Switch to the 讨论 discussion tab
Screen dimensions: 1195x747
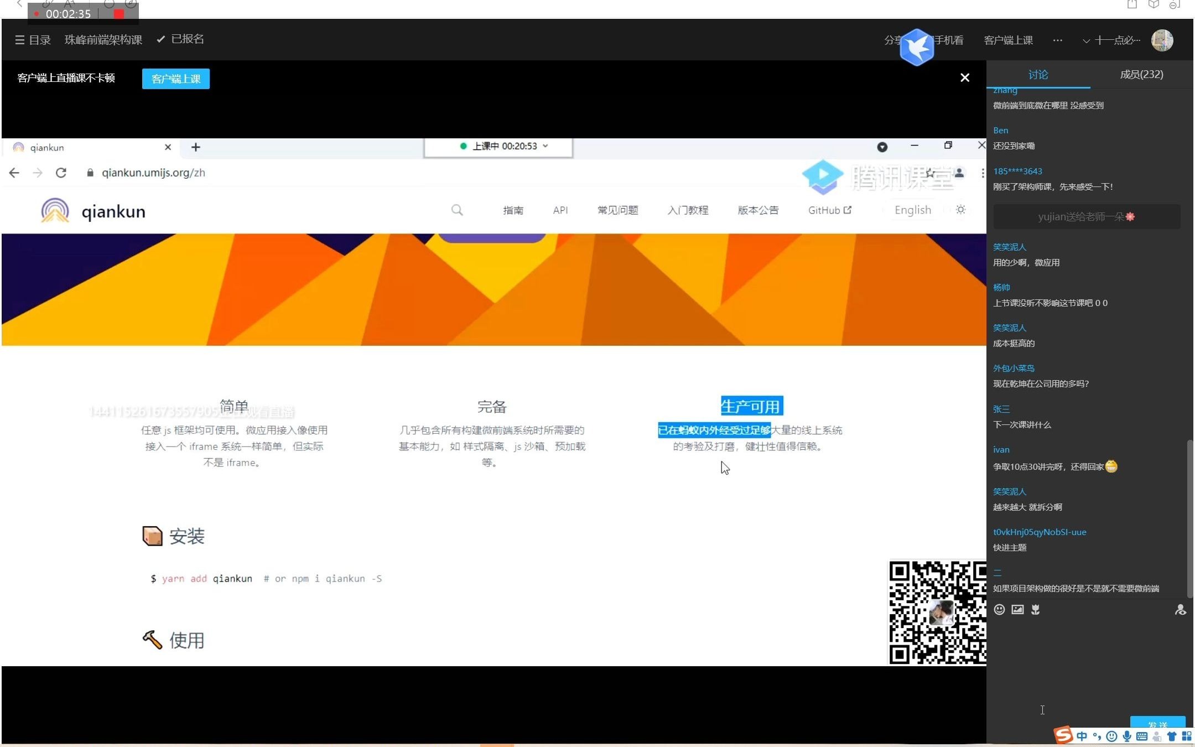(1038, 75)
